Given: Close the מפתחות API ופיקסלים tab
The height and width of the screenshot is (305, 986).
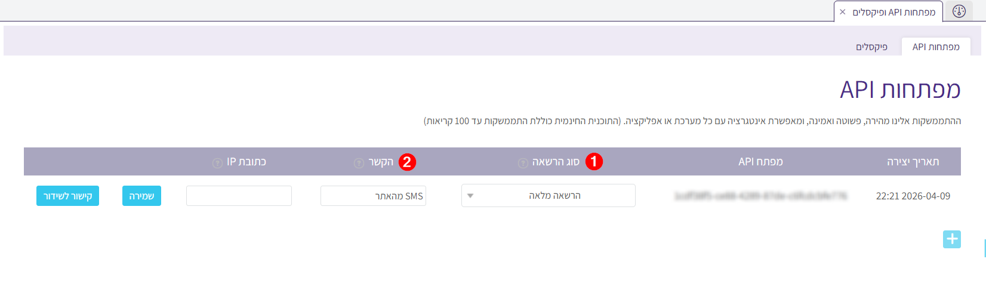Looking at the screenshot, I should tap(843, 12).
